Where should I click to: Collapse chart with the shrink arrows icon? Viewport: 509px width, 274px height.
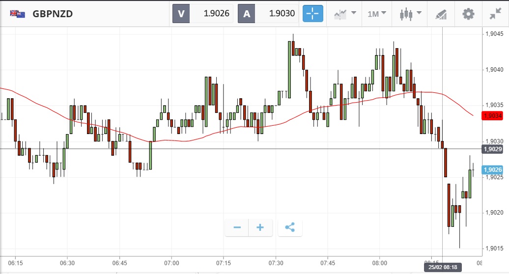pyautogui.click(x=495, y=14)
